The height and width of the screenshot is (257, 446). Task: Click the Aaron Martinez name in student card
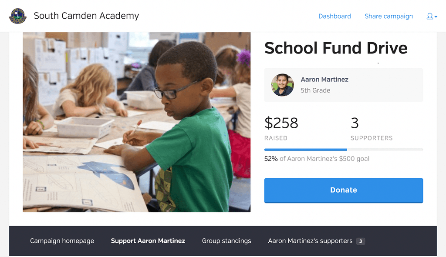(324, 80)
